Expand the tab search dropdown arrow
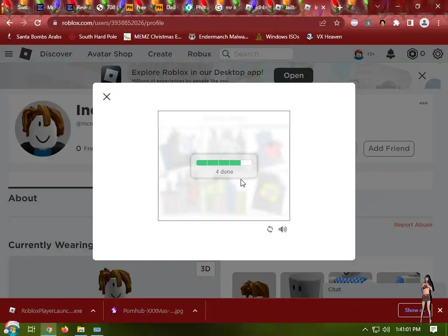 378,6
